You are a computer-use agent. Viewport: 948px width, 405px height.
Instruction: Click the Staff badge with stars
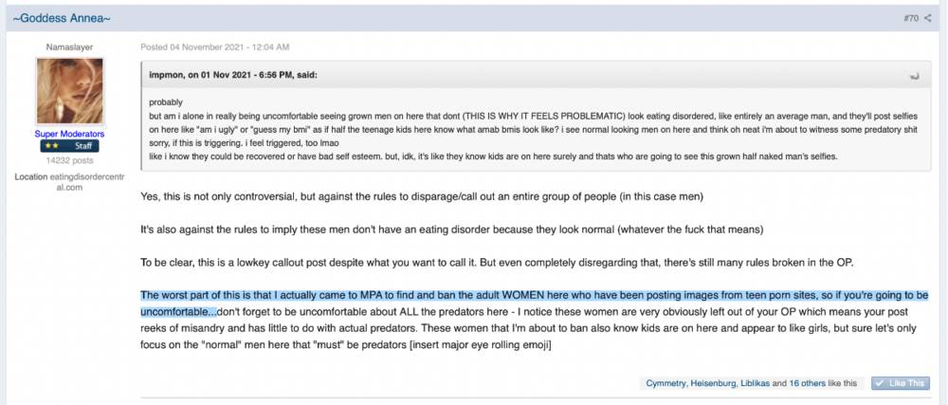69,146
